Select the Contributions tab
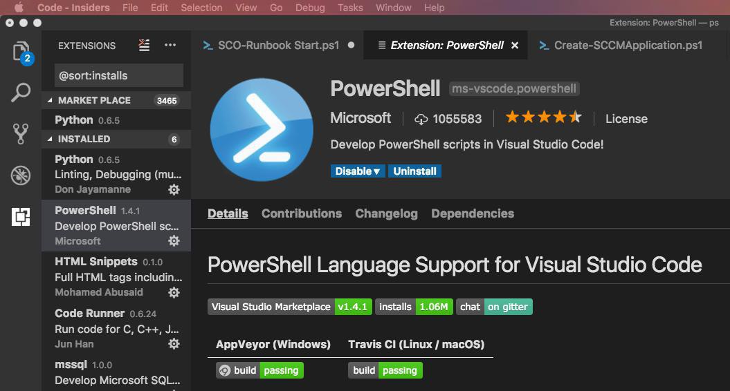730x391 pixels. coord(302,213)
